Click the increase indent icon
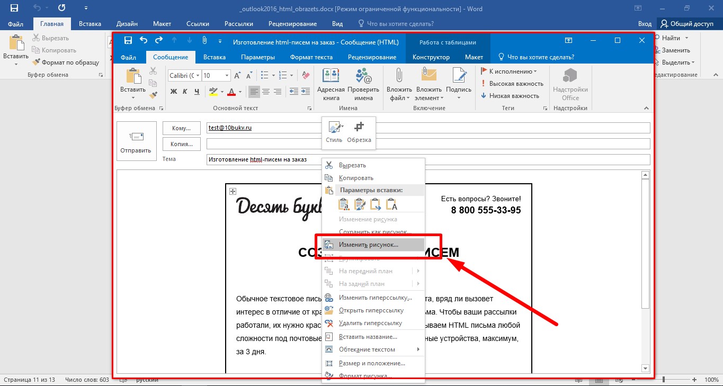Image resolution: width=723 pixels, height=386 pixels. [305, 92]
